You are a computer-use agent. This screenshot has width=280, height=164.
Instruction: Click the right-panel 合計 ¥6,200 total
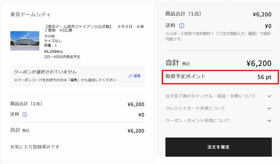tap(219, 63)
